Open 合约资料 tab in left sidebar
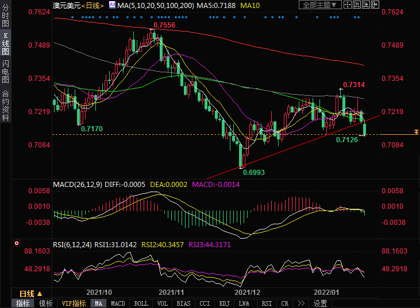 coord(5,106)
